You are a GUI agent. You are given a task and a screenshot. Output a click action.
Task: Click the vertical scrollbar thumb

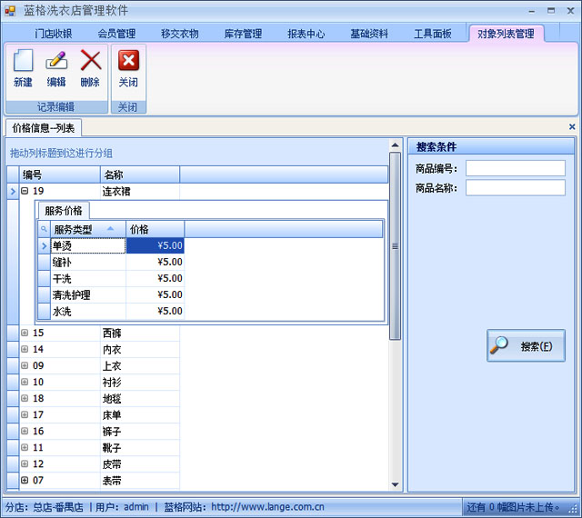point(395,246)
